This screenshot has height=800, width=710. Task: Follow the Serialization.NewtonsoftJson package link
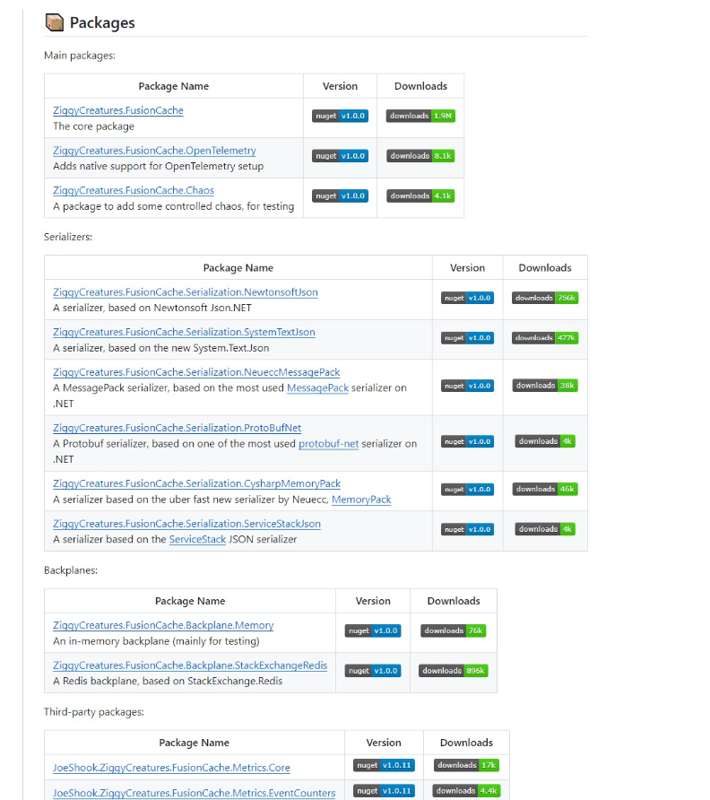(x=185, y=292)
